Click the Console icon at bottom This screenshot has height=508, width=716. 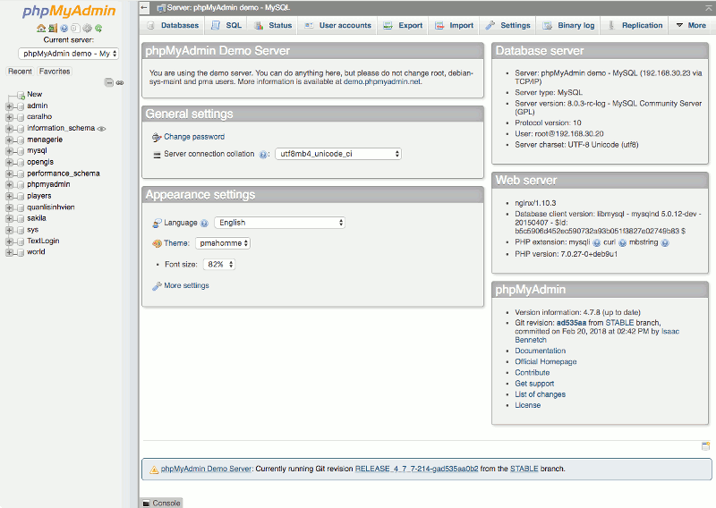(146, 503)
